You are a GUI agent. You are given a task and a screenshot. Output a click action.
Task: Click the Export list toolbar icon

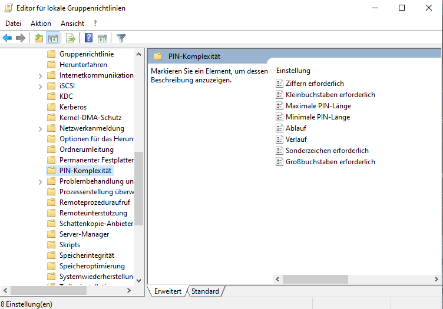click(71, 38)
